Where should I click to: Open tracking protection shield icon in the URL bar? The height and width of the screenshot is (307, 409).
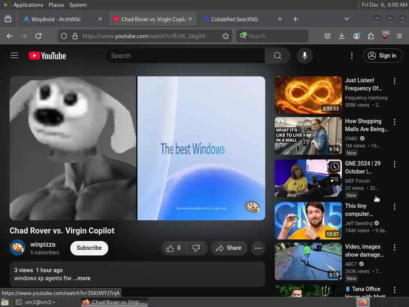click(x=64, y=36)
